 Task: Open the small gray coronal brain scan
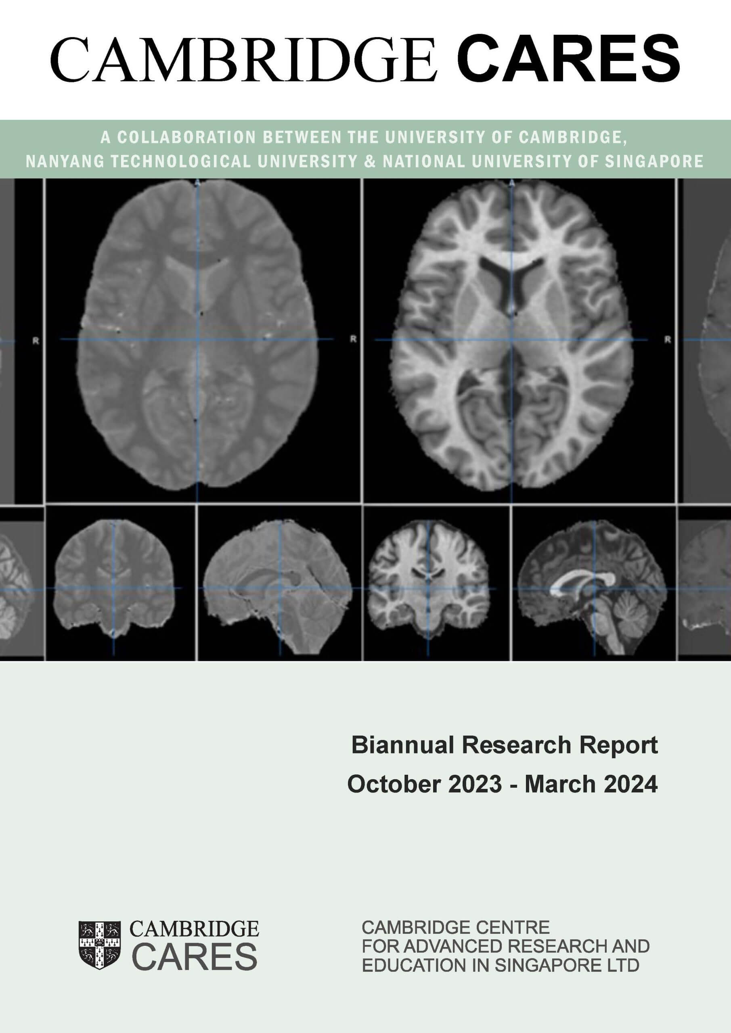(113, 580)
